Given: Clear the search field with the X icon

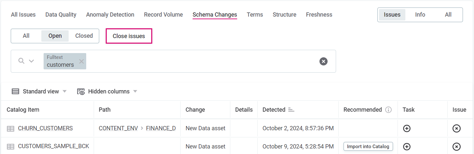Looking at the screenshot, I should point(323,61).
